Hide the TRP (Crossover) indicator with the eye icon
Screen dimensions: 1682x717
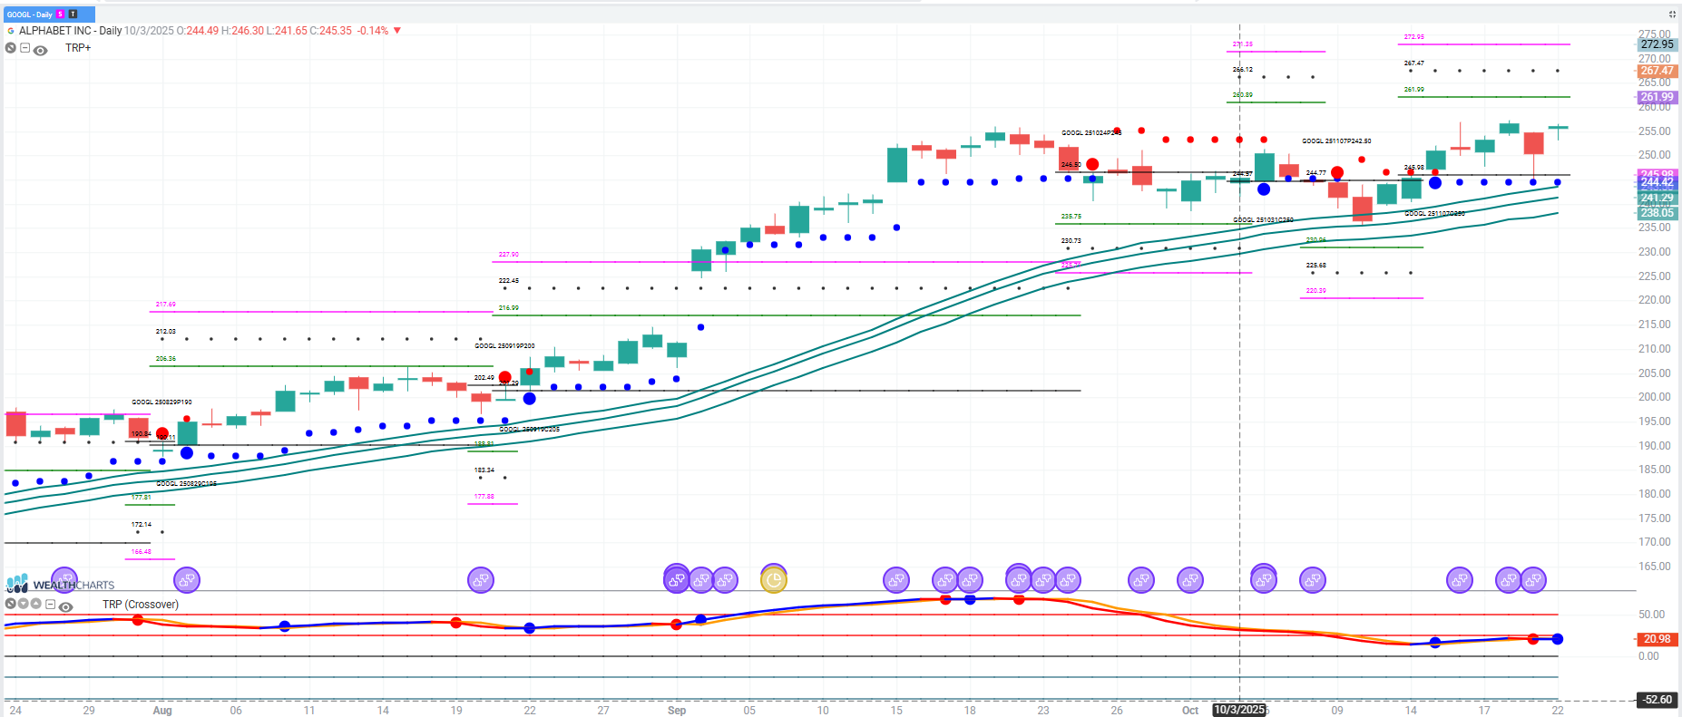click(65, 606)
